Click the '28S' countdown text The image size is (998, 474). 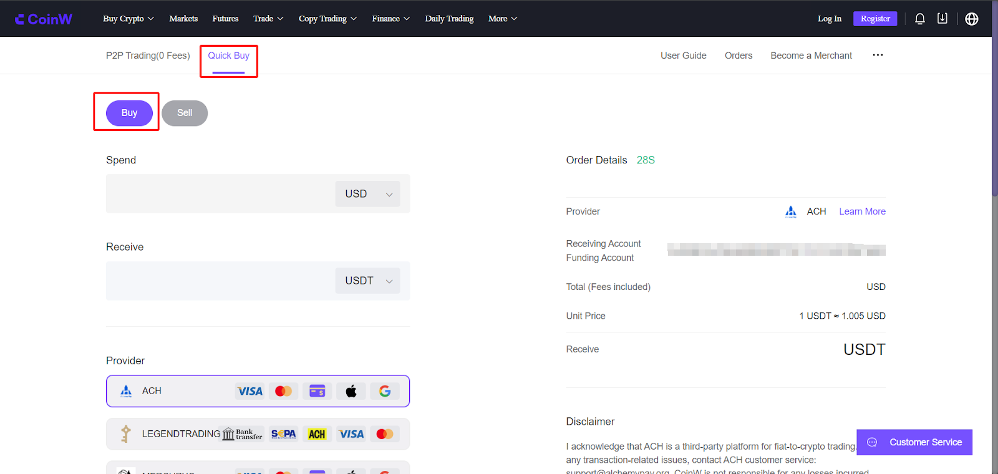pos(646,160)
